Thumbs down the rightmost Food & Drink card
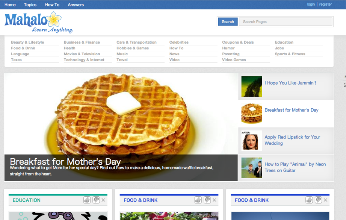 pos(318,200)
